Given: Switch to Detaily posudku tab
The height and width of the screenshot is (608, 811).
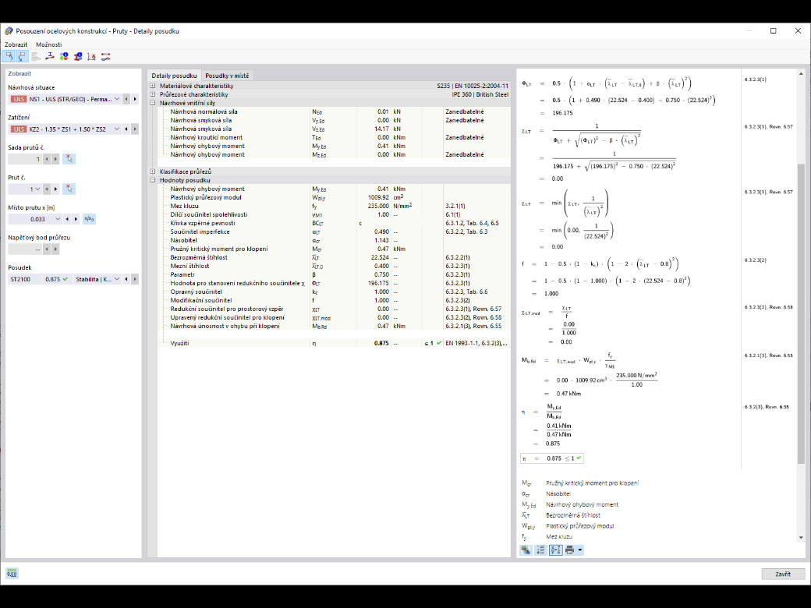Looking at the screenshot, I should click(175, 76).
